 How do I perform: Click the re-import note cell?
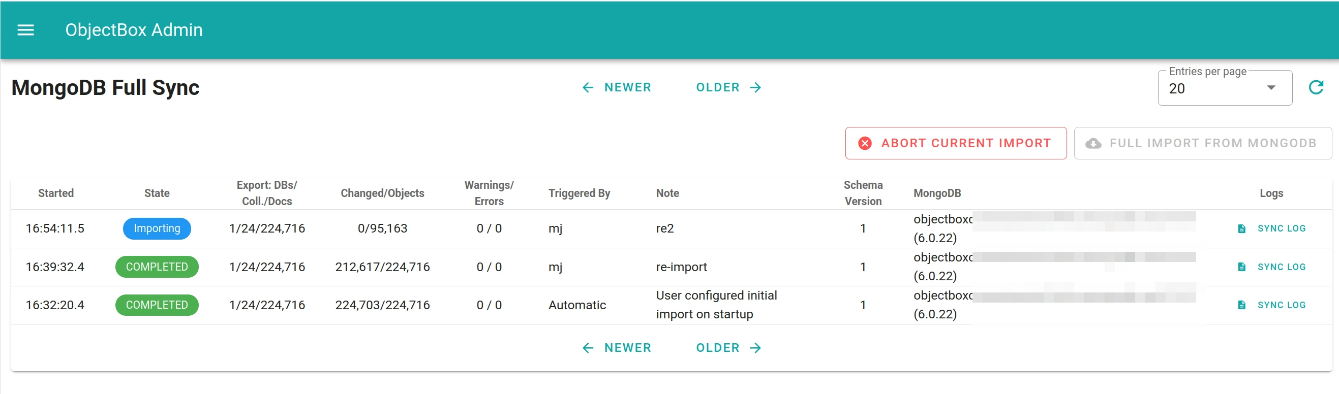click(682, 267)
